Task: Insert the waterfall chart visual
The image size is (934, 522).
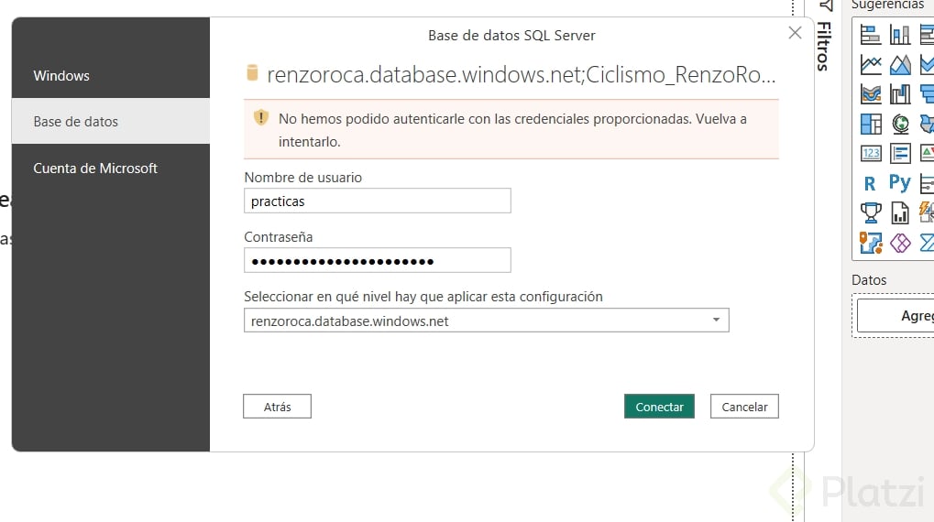Action: [x=900, y=94]
